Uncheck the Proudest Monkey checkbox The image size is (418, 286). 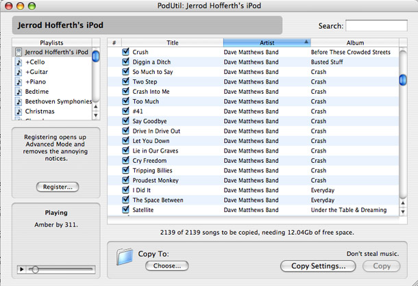pos(125,180)
